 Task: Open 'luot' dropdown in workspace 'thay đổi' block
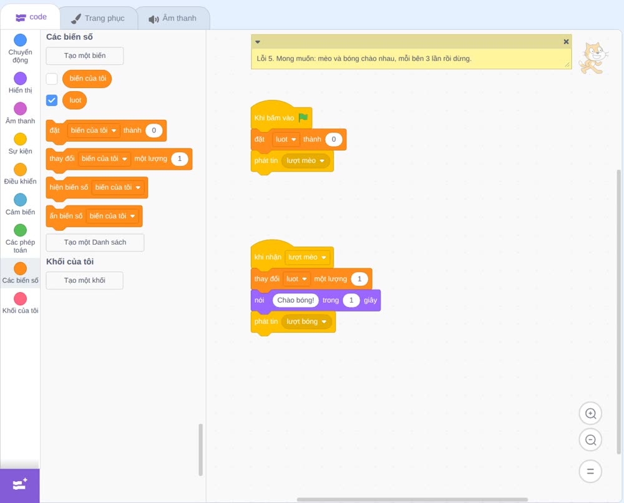296,279
